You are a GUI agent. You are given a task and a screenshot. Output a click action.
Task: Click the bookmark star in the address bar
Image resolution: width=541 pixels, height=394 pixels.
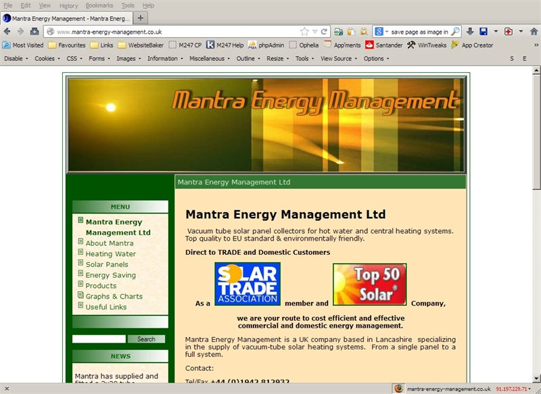pyautogui.click(x=304, y=32)
